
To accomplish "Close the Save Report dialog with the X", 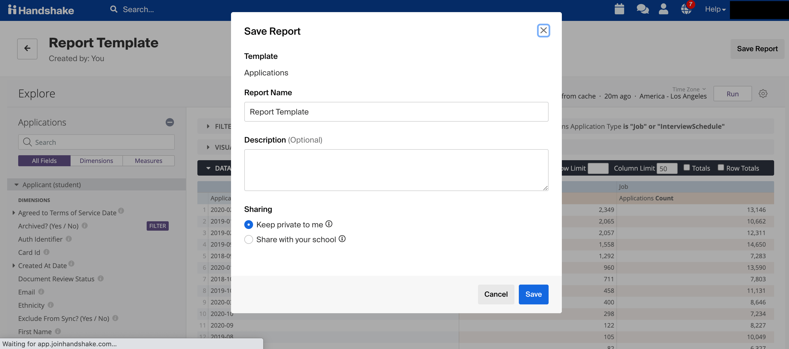I will click(x=543, y=30).
